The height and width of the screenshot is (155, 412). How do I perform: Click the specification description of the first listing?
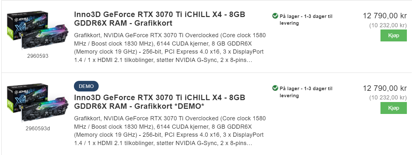coord(170,47)
